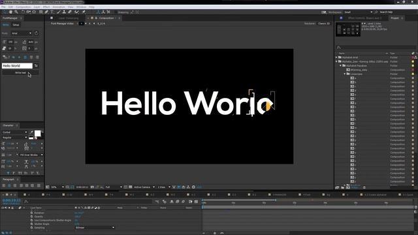This screenshot has height=235, width=418.
Task: Switch to the Effect Controls panel tab
Action: click(364, 18)
